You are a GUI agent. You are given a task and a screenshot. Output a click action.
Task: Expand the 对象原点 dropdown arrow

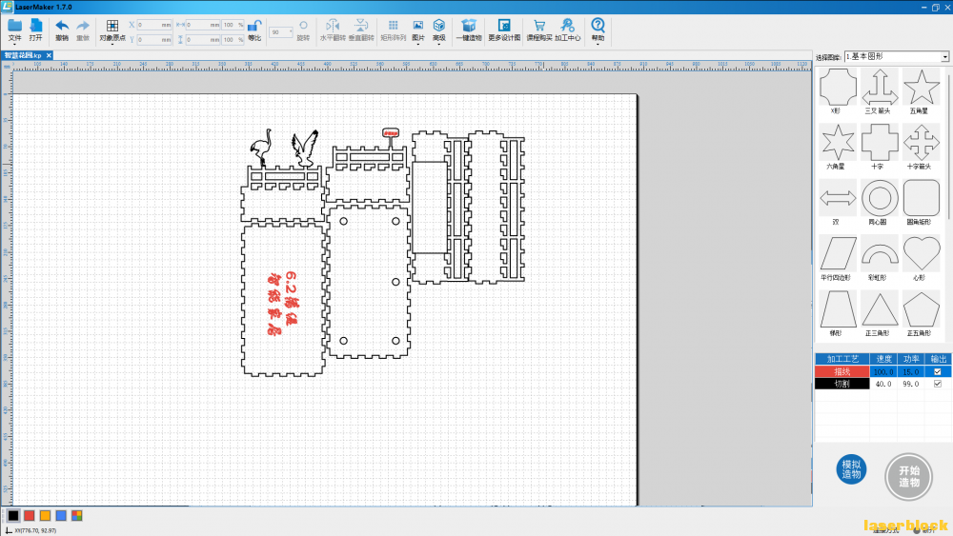pos(112,44)
